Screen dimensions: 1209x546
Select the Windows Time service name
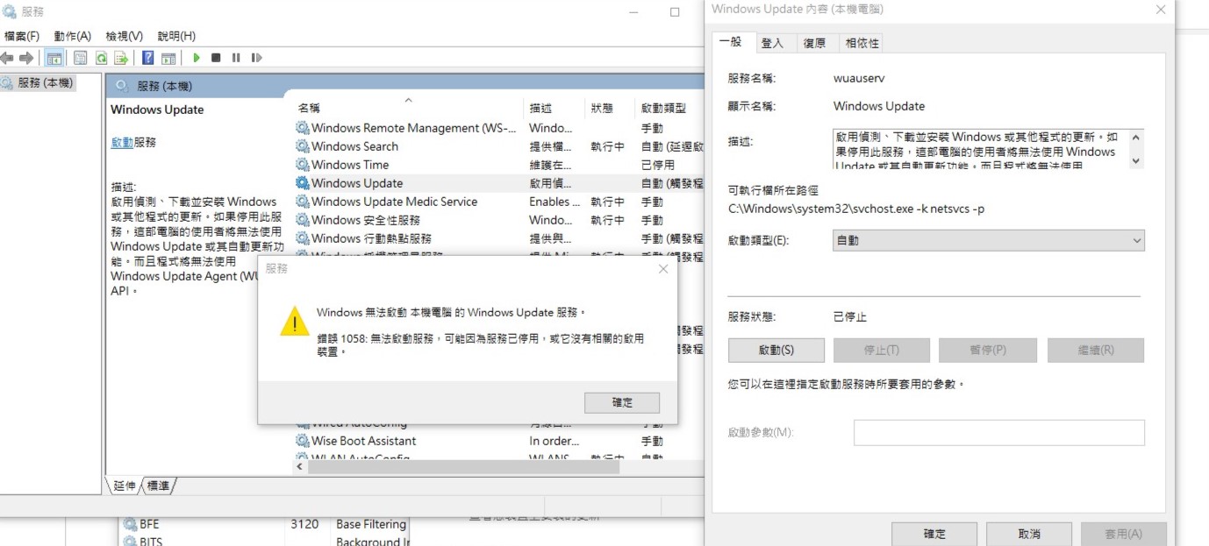[350, 165]
